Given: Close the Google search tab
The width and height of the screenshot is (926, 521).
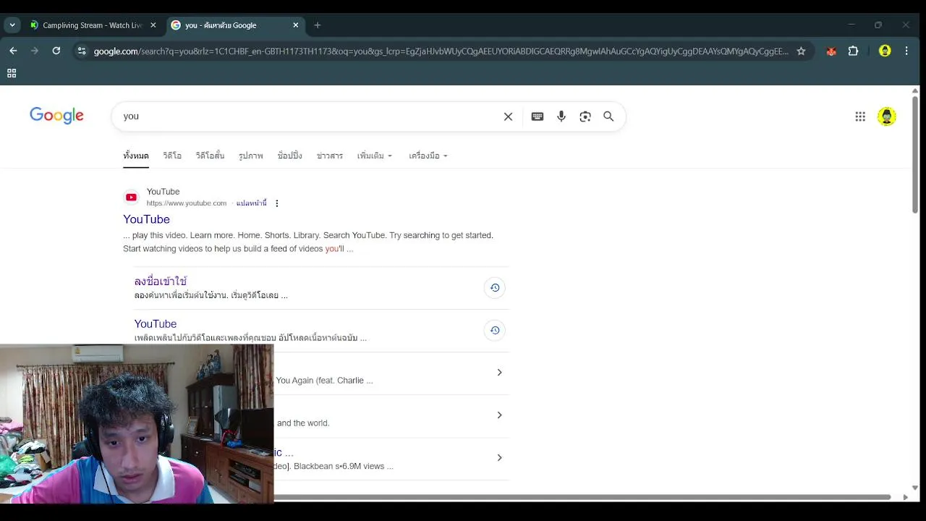Looking at the screenshot, I should coord(295,25).
